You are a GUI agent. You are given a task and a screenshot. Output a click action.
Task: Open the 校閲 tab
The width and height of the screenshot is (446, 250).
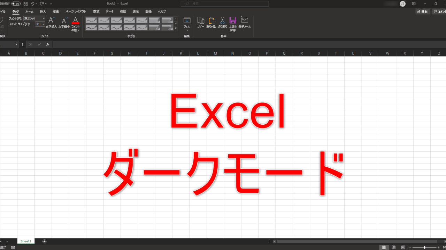(123, 11)
